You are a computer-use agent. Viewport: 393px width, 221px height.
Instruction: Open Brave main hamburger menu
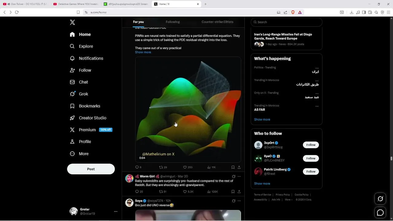(388, 12)
